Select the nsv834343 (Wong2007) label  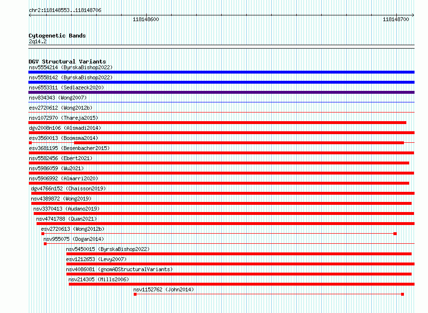pyautogui.click(x=58, y=98)
